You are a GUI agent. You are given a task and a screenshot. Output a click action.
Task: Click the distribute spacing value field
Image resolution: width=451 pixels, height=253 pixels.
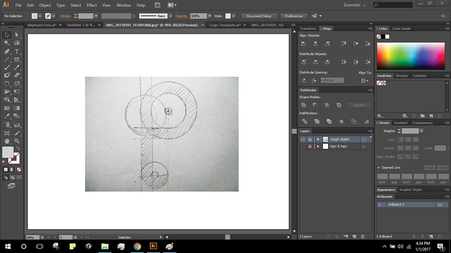point(334,80)
